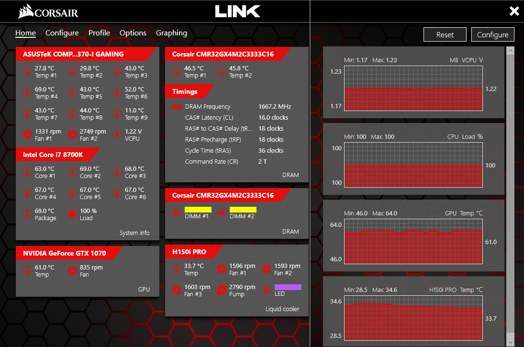Click the CAS# Latency (CL) row label

(x=209, y=118)
